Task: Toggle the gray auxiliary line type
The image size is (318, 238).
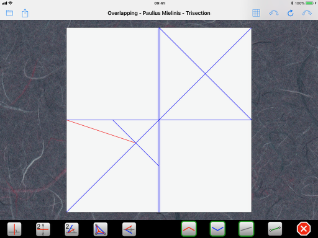Action: (246, 229)
